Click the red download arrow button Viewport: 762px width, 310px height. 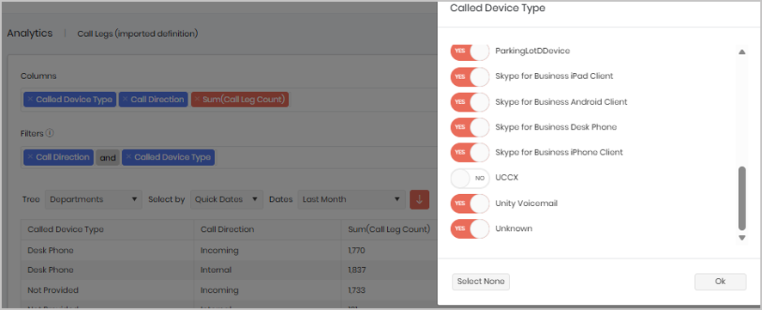click(x=420, y=199)
